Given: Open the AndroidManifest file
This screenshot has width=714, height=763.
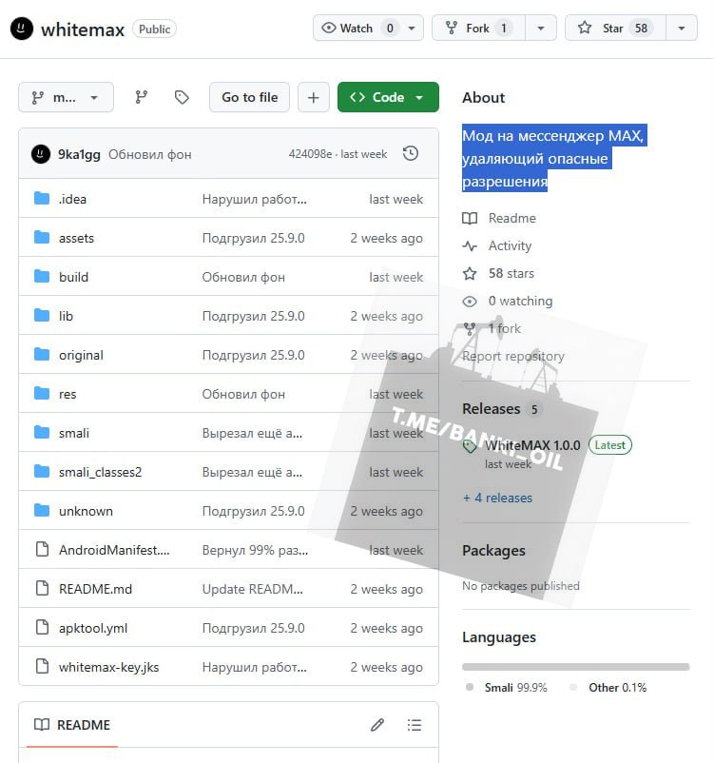Looking at the screenshot, I should point(114,550).
